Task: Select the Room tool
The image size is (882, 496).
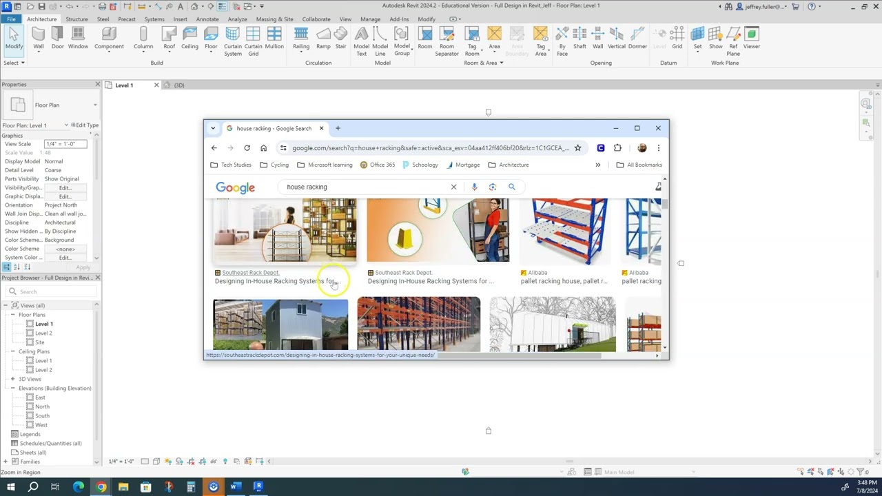Action: (425, 39)
